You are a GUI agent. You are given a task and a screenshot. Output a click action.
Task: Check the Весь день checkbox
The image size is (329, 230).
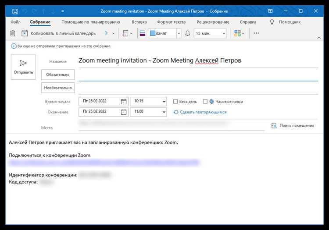(175, 102)
